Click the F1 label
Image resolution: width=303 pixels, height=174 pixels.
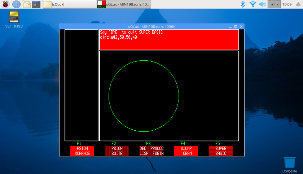pyautogui.click(x=79, y=143)
